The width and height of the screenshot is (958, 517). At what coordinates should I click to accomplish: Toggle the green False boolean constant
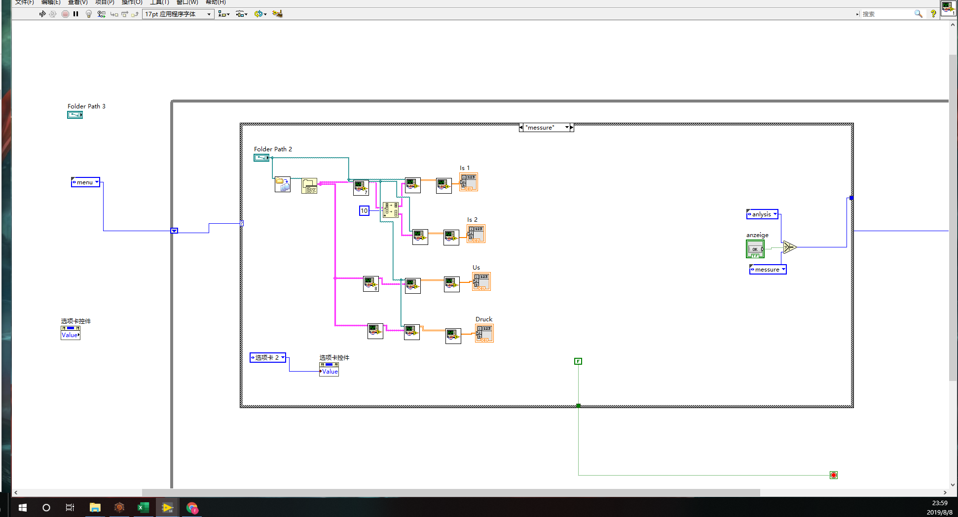[578, 361]
